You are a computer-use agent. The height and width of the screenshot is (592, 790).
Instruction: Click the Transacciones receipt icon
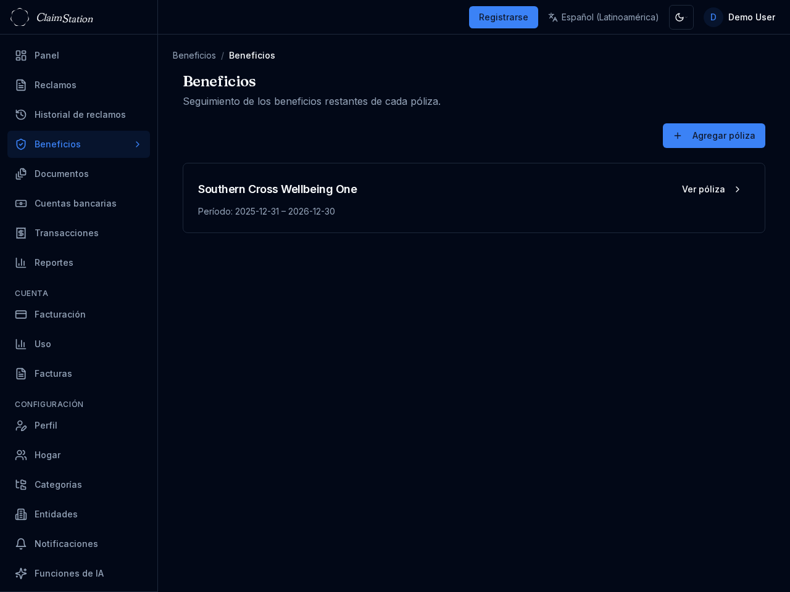pyautogui.click(x=21, y=233)
